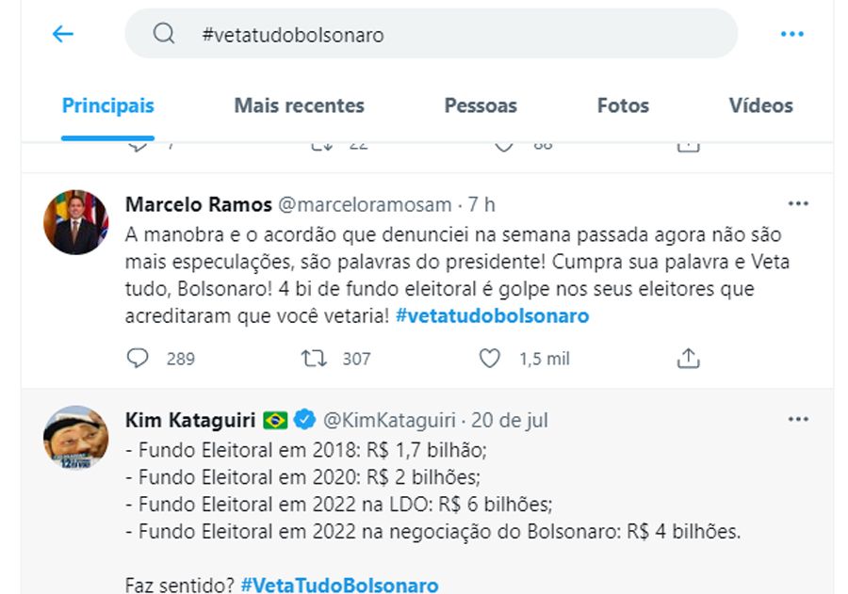
Task: Open Kim Kataguiri profile avatar
Action: 76,439
